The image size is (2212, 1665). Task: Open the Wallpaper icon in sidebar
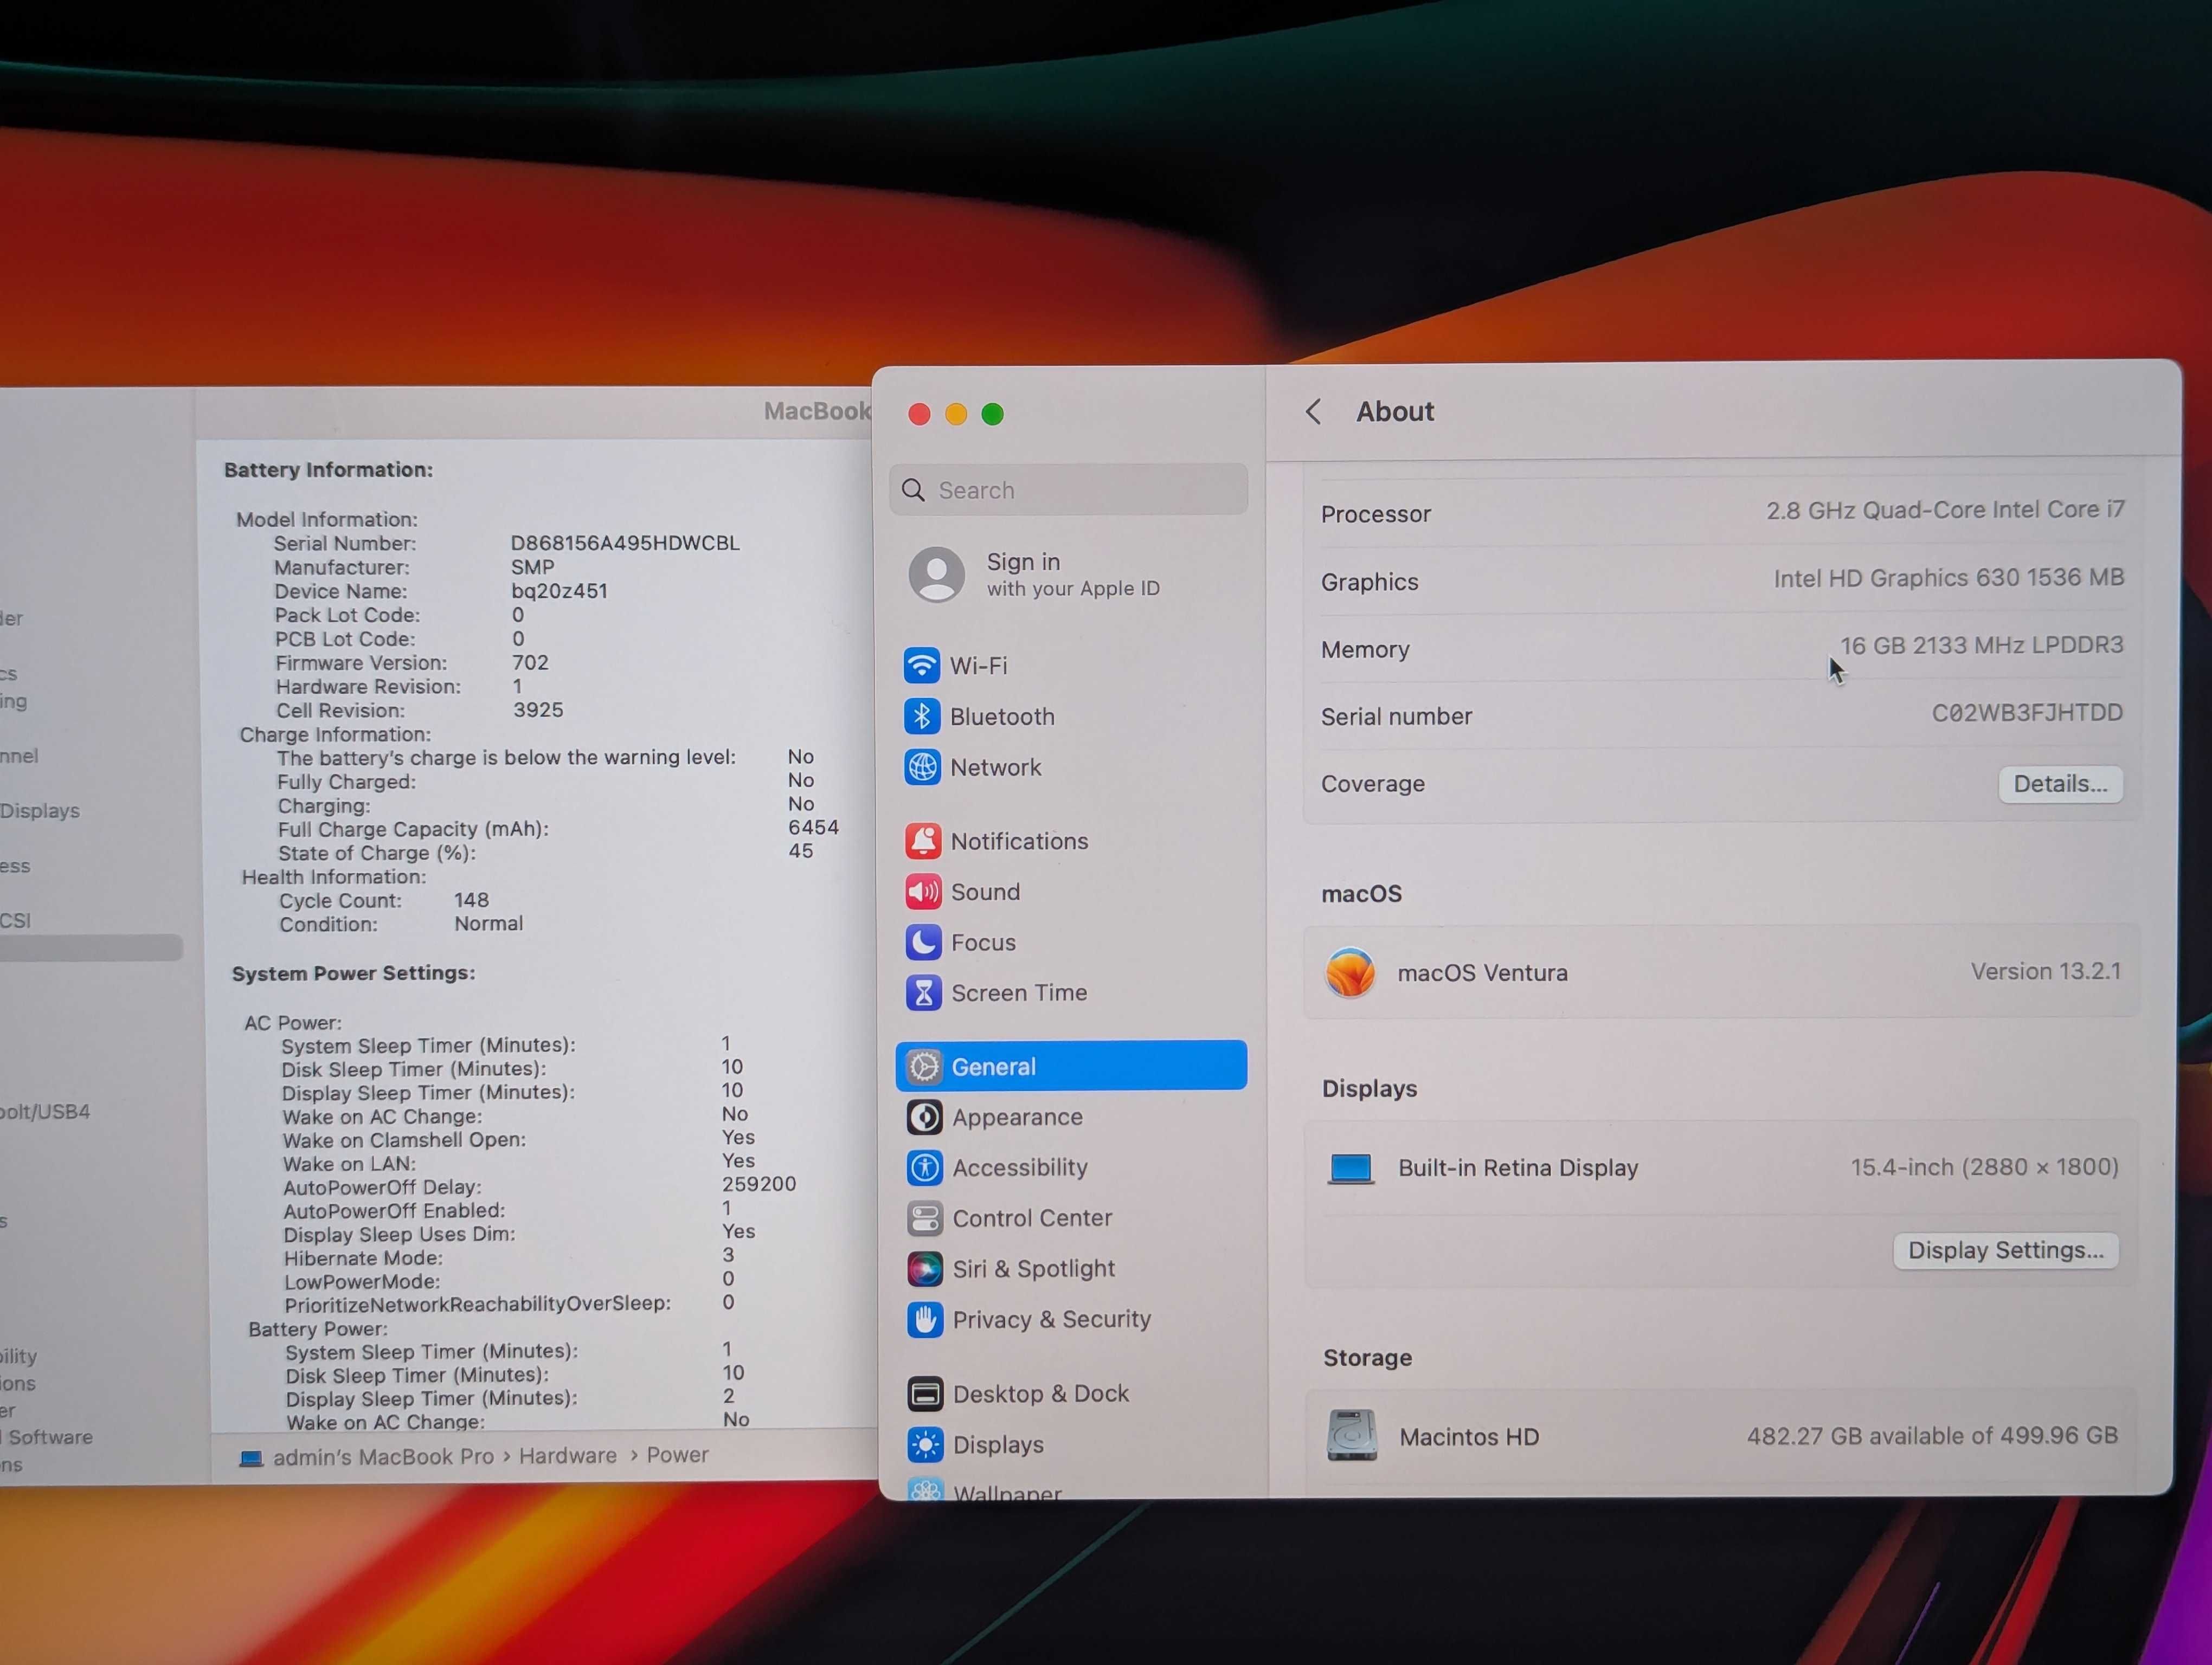click(926, 1489)
